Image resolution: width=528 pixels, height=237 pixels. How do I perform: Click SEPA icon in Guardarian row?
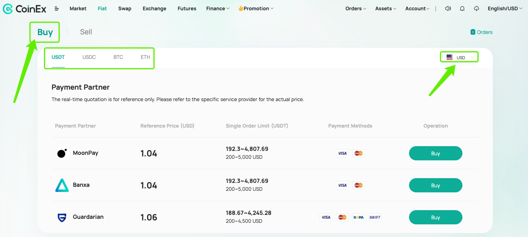pos(358,217)
